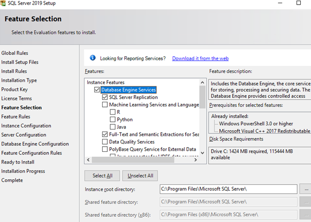Click the features list scroll up arrow

pyautogui.click(x=202, y=83)
